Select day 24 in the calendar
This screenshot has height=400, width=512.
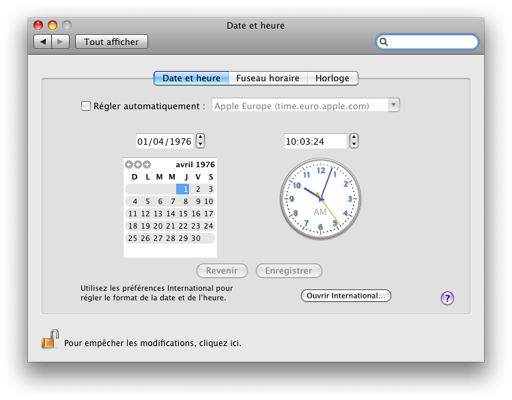pyautogui.click(x=209, y=226)
